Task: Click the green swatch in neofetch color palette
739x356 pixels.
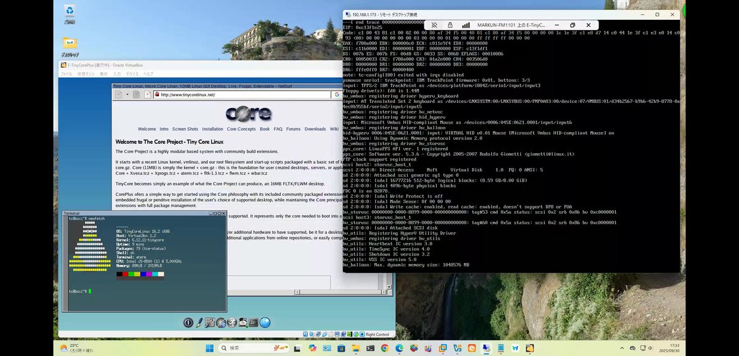Action: click(x=132, y=274)
